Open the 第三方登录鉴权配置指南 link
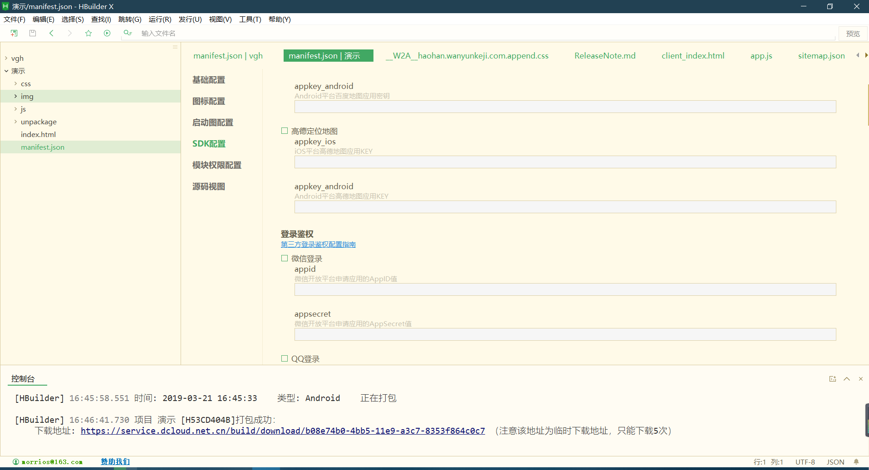 318,245
